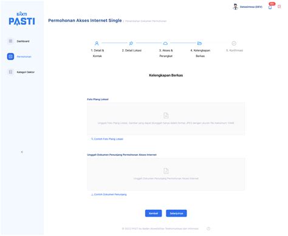This screenshot has width=288, height=236.
Task: Download Contoh Dokumen Penunjang link
Action: coord(109,194)
